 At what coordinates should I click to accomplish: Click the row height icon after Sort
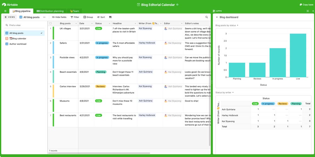pyautogui.click(x=110, y=17)
